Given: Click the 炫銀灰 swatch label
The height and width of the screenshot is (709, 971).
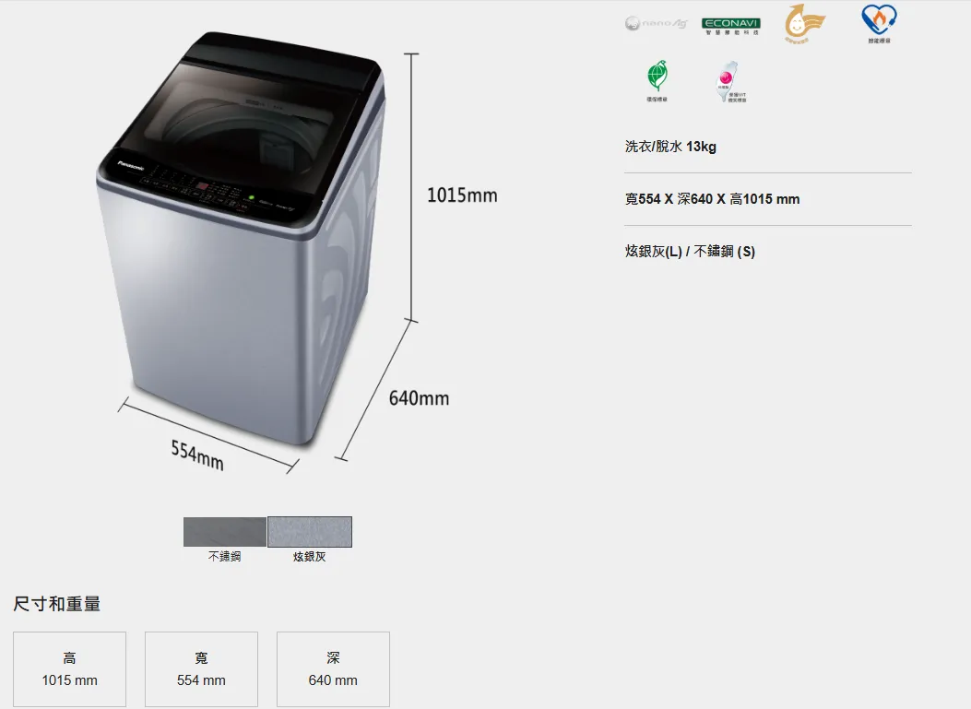Looking at the screenshot, I should (x=309, y=557).
